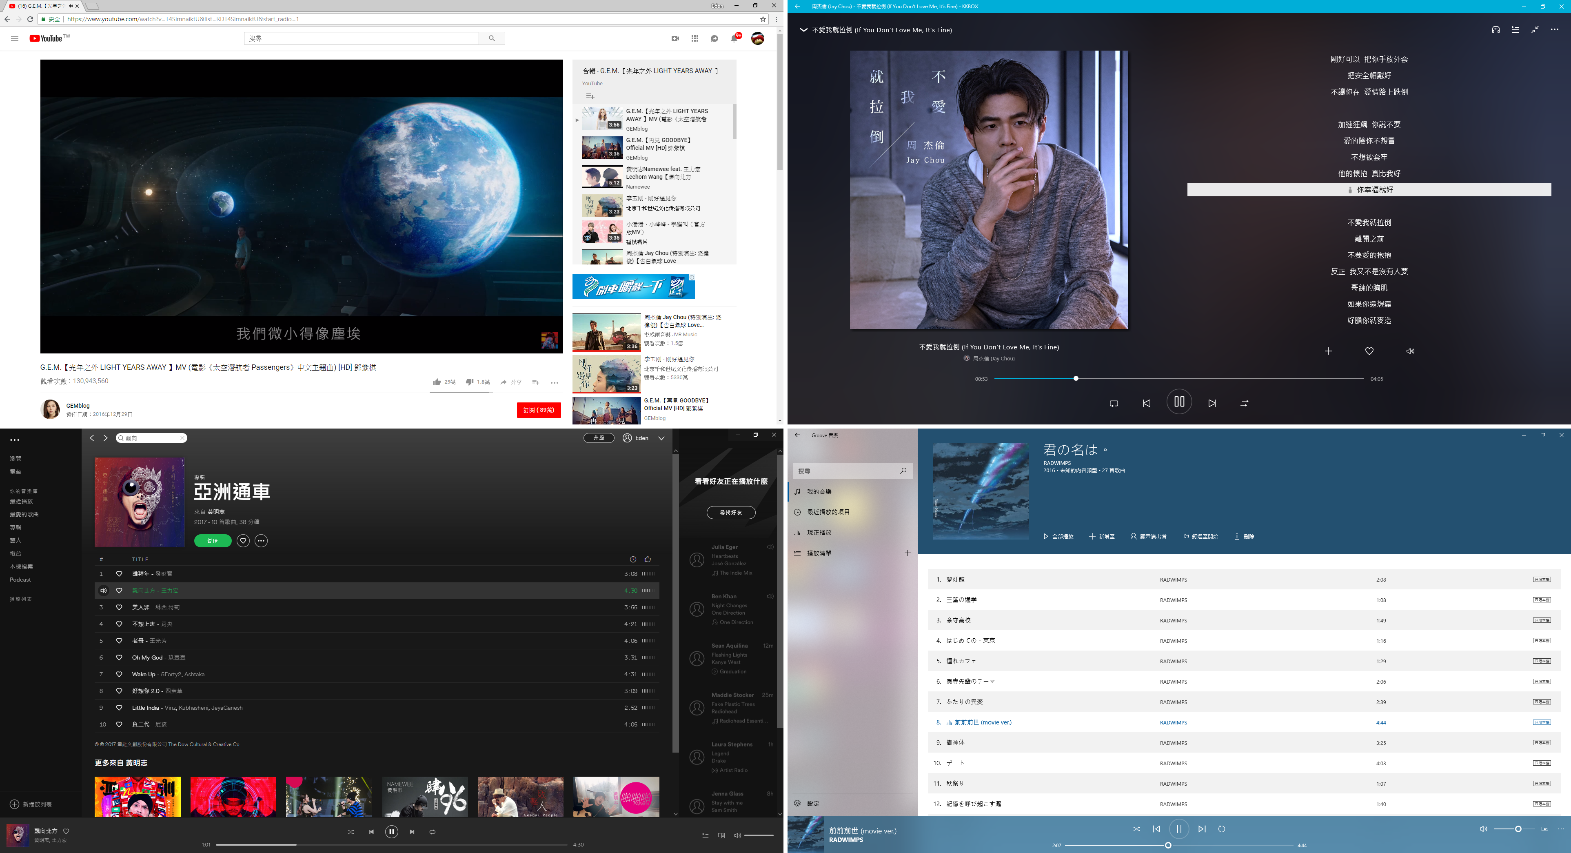Viewport: 1571px width, 853px height.
Task: Click red subscribe button for GEMblog
Action: coord(539,410)
